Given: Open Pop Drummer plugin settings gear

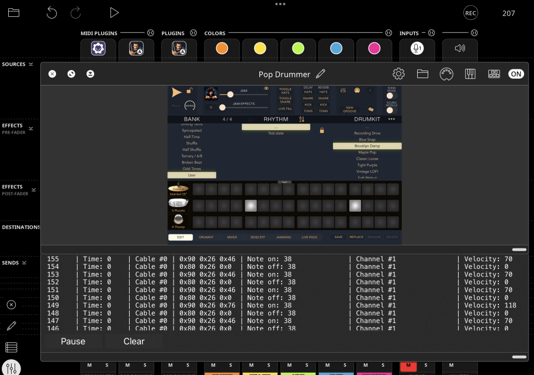Looking at the screenshot, I should (x=398, y=74).
